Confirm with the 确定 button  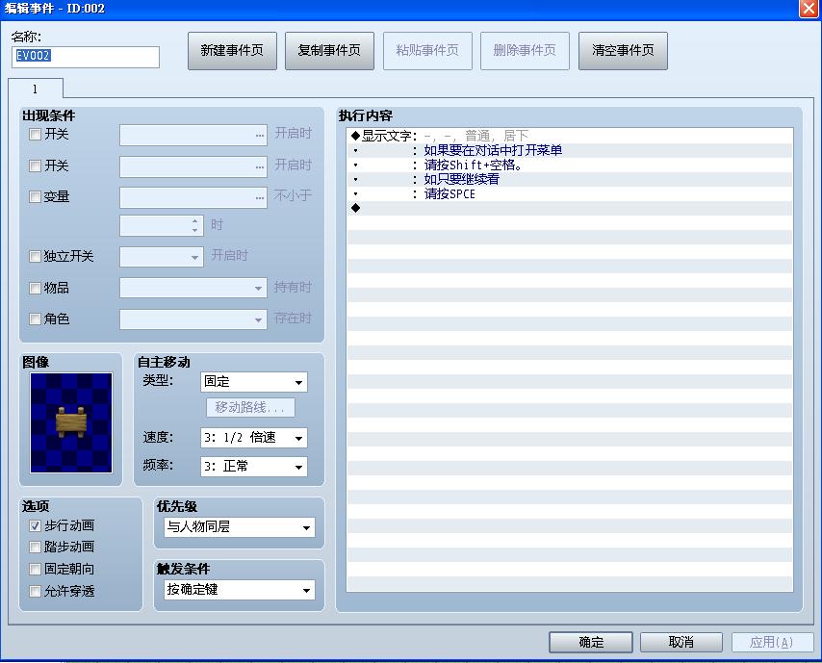pos(591,642)
